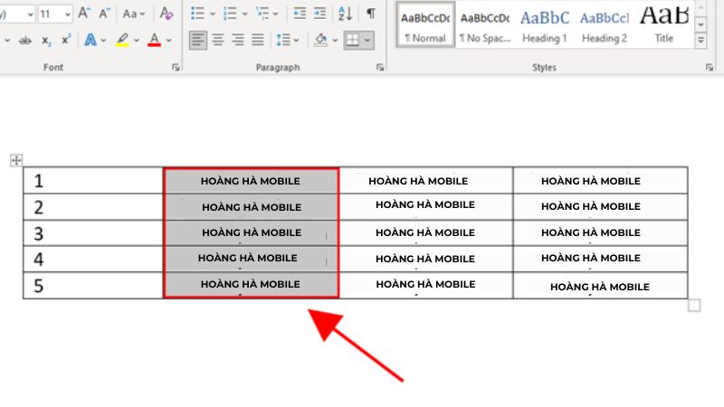Click the Clear All Formatting icon
Image resolution: width=724 pixels, height=407 pixels.
[x=166, y=14]
